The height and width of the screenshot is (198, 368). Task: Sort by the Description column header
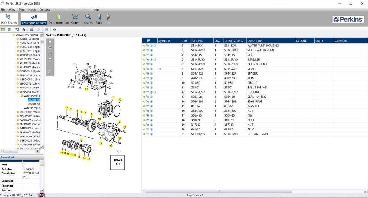(x=270, y=41)
